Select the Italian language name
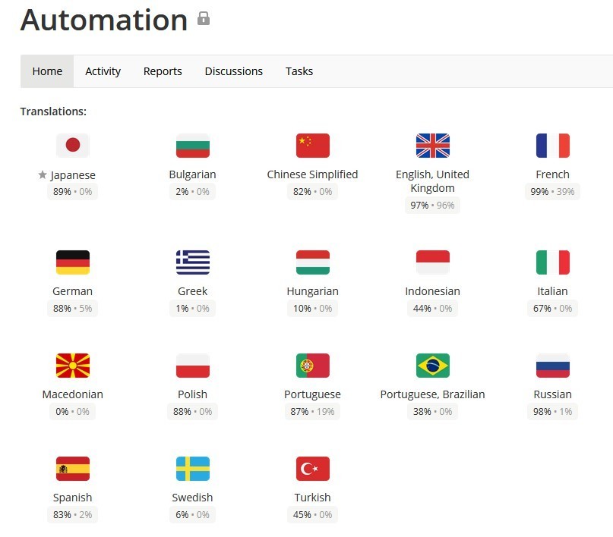613x537 pixels. 552,291
